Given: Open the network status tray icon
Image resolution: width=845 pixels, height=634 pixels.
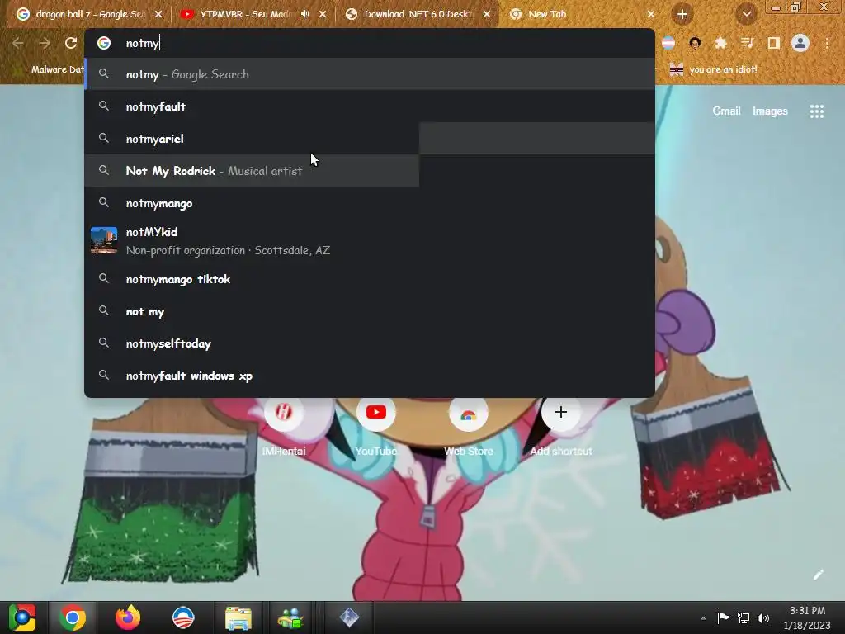Looking at the screenshot, I should tap(744, 617).
